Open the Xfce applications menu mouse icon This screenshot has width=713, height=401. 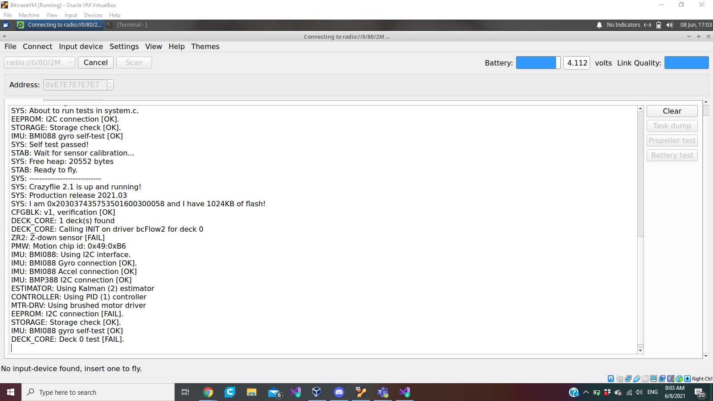[6, 25]
